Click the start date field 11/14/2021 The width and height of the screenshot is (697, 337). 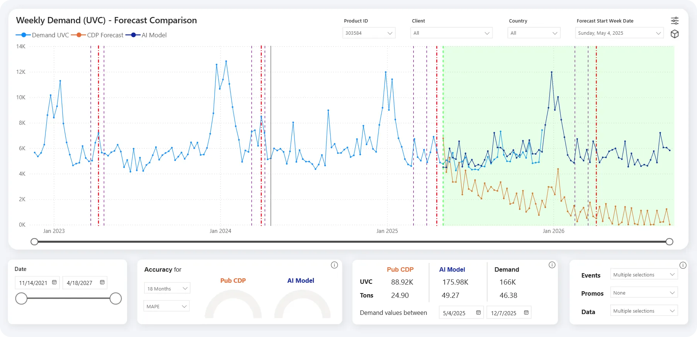[37, 283]
